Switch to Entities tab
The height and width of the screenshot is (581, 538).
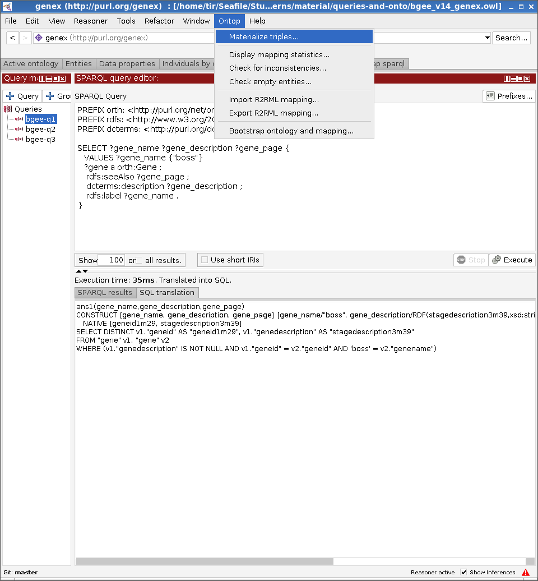point(78,64)
